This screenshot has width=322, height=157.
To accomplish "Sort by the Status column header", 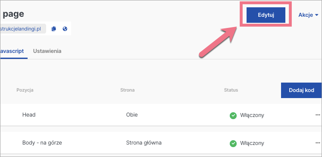I will point(231,90).
